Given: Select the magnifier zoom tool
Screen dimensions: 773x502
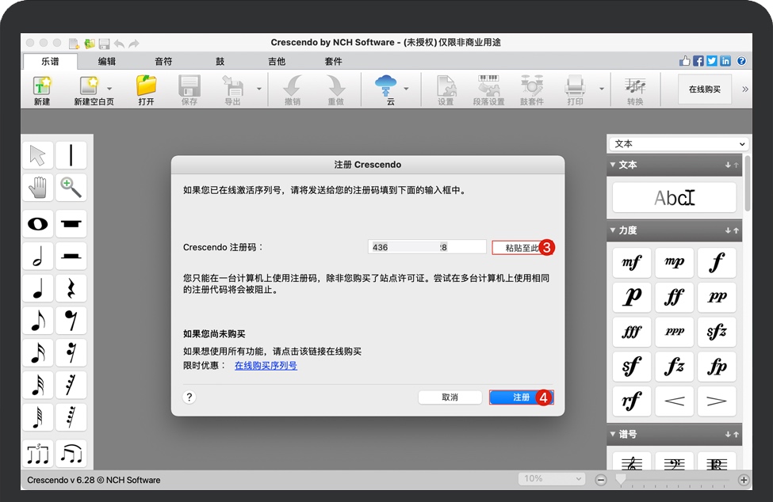Looking at the screenshot, I should pyautogui.click(x=71, y=188).
